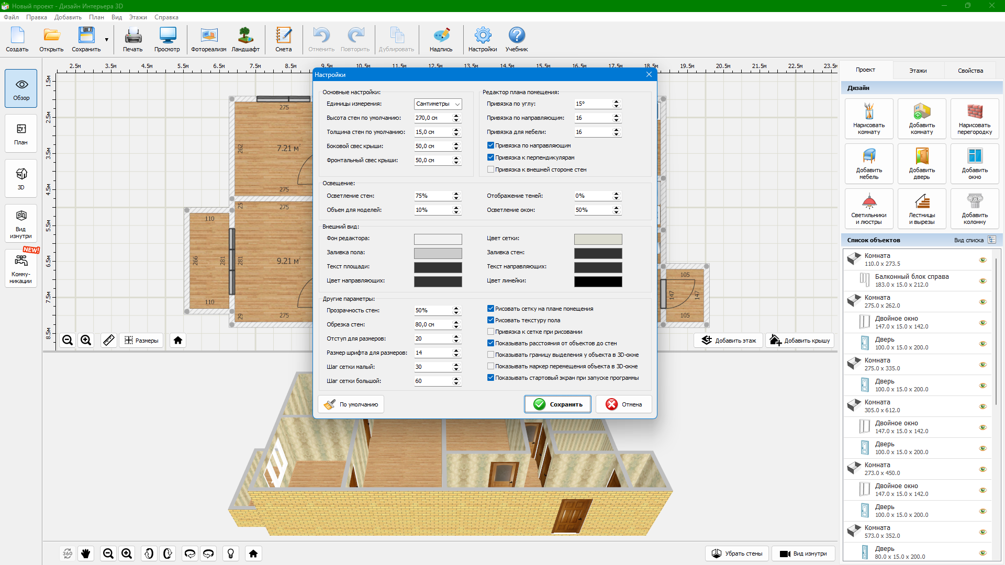Screen dimensions: 1005x565
Task: Open the Фотореализм render tool
Action: [x=208, y=39]
